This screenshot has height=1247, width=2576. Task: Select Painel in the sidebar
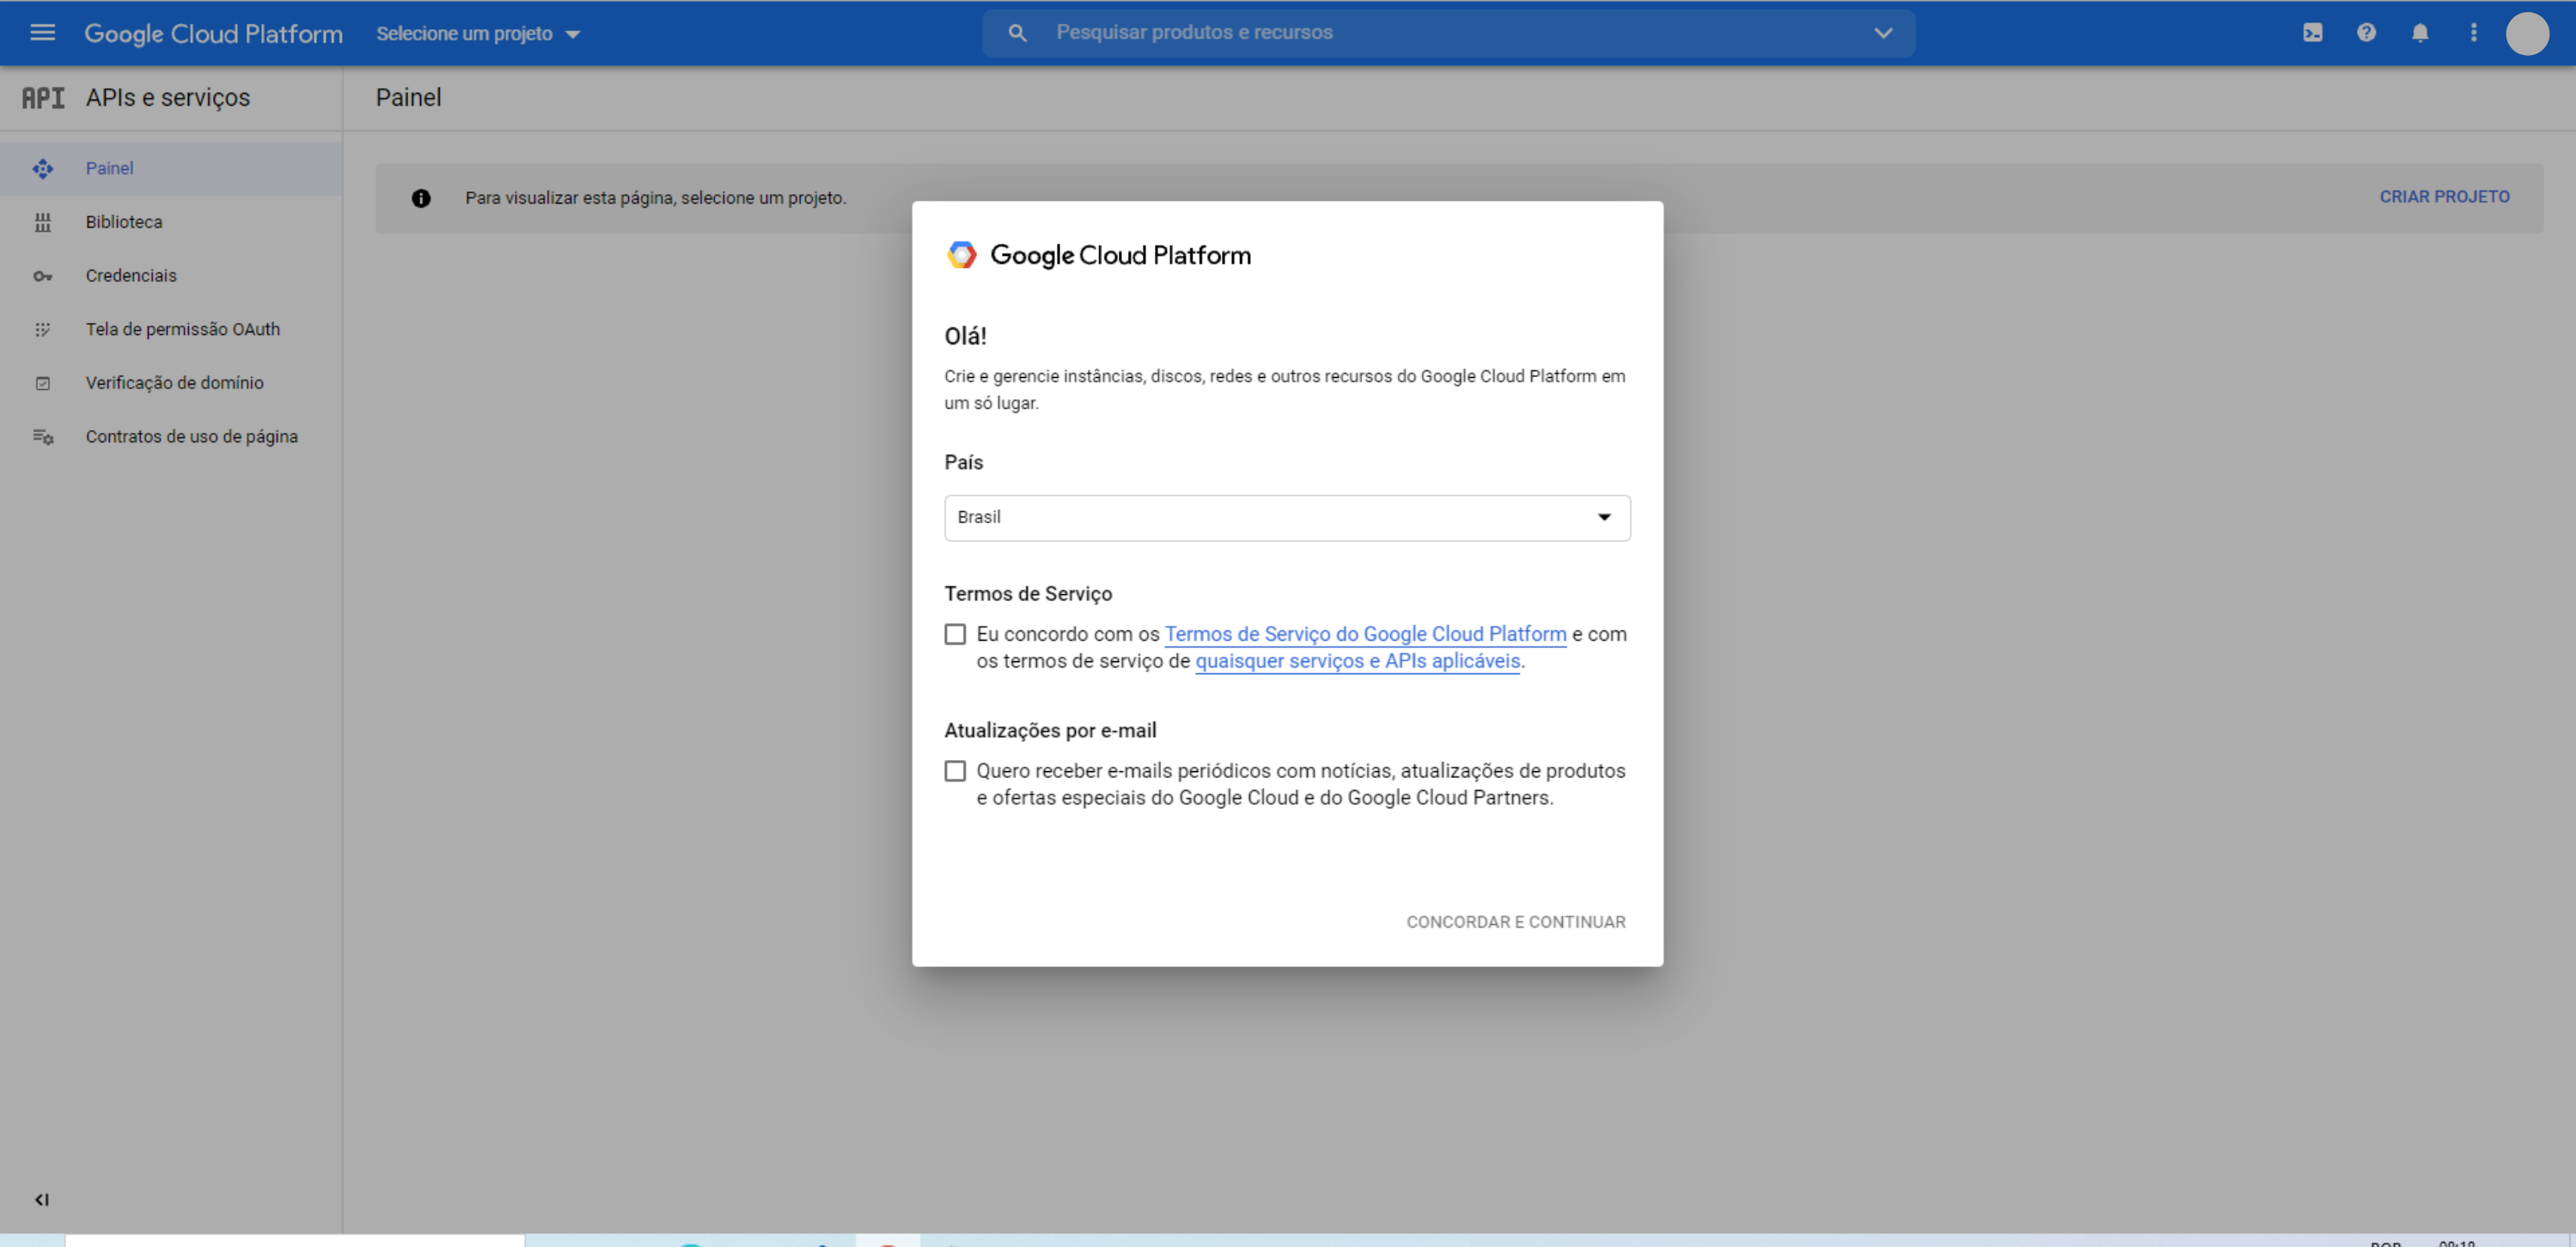coord(171,167)
